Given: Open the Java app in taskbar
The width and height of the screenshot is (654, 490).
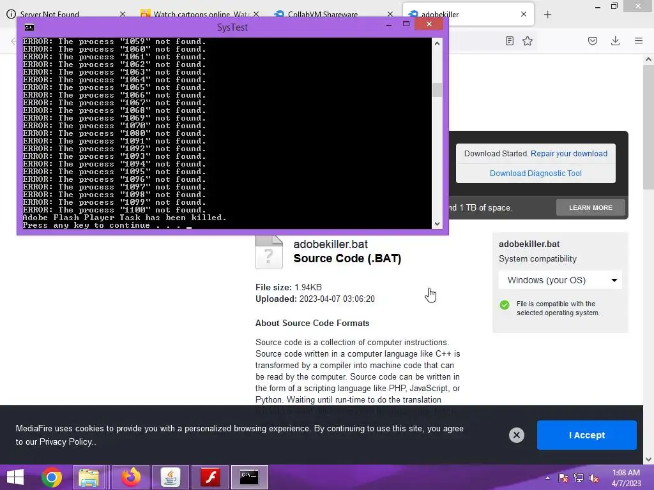Looking at the screenshot, I should [x=170, y=477].
